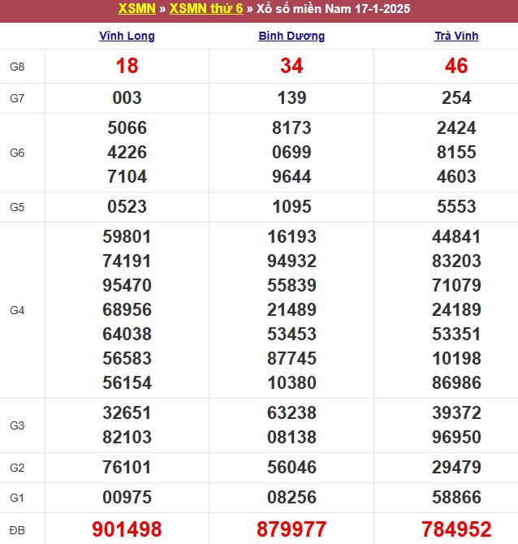Click G3 number 96950
Screen dimensions: 518x544
[x=456, y=437]
